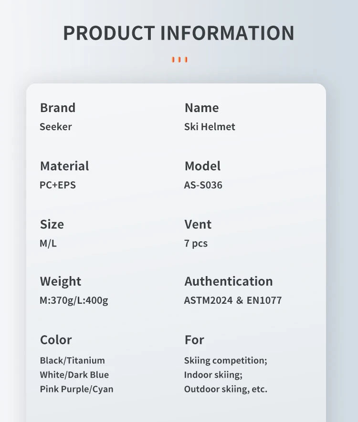Select the Seeker brand value
This screenshot has width=358, height=422.
click(x=56, y=127)
